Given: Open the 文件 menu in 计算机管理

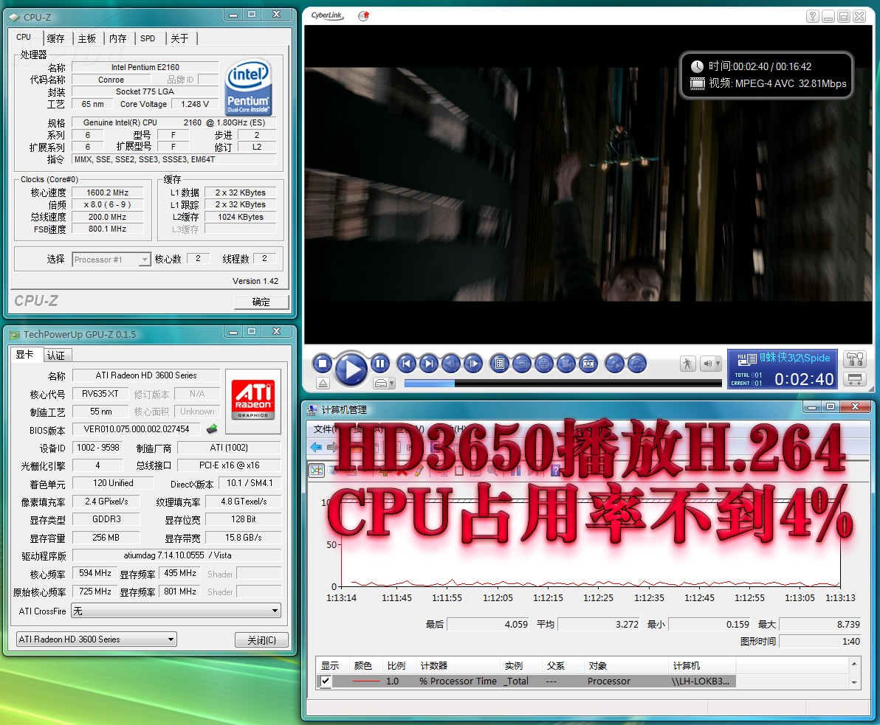Looking at the screenshot, I should (323, 429).
